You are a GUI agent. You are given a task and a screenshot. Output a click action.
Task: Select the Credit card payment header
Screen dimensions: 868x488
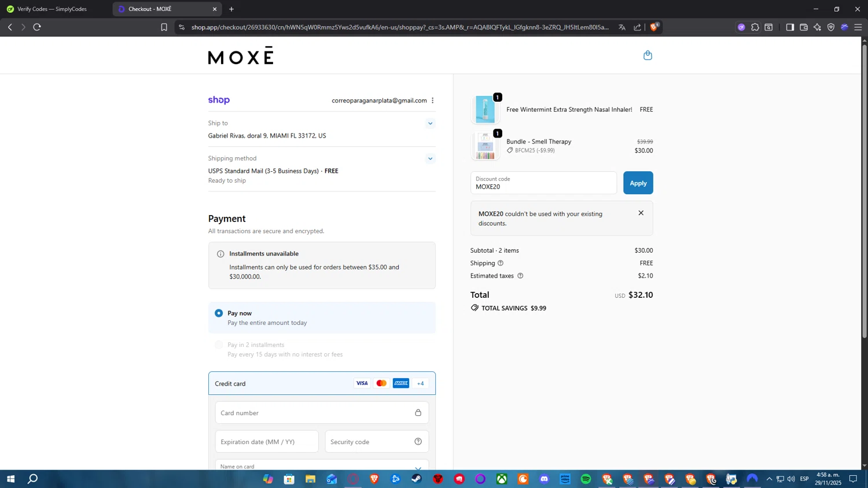[x=322, y=383]
